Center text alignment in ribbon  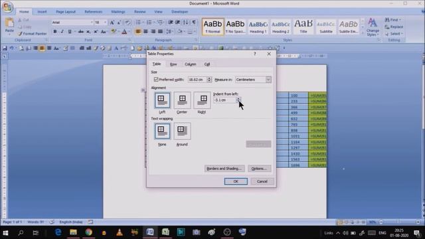(145, 32)
